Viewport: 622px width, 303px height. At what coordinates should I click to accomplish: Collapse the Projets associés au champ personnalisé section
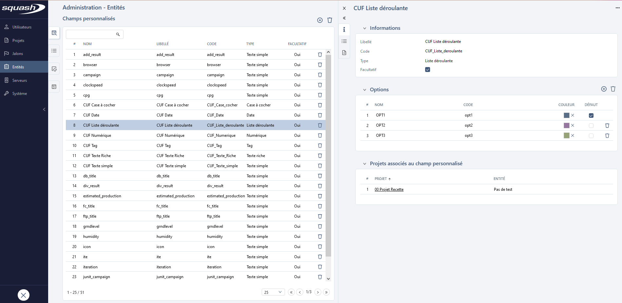click(x=365, y=164)
